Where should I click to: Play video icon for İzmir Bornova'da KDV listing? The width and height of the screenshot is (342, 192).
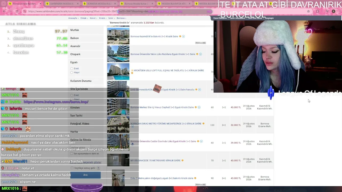199,90
